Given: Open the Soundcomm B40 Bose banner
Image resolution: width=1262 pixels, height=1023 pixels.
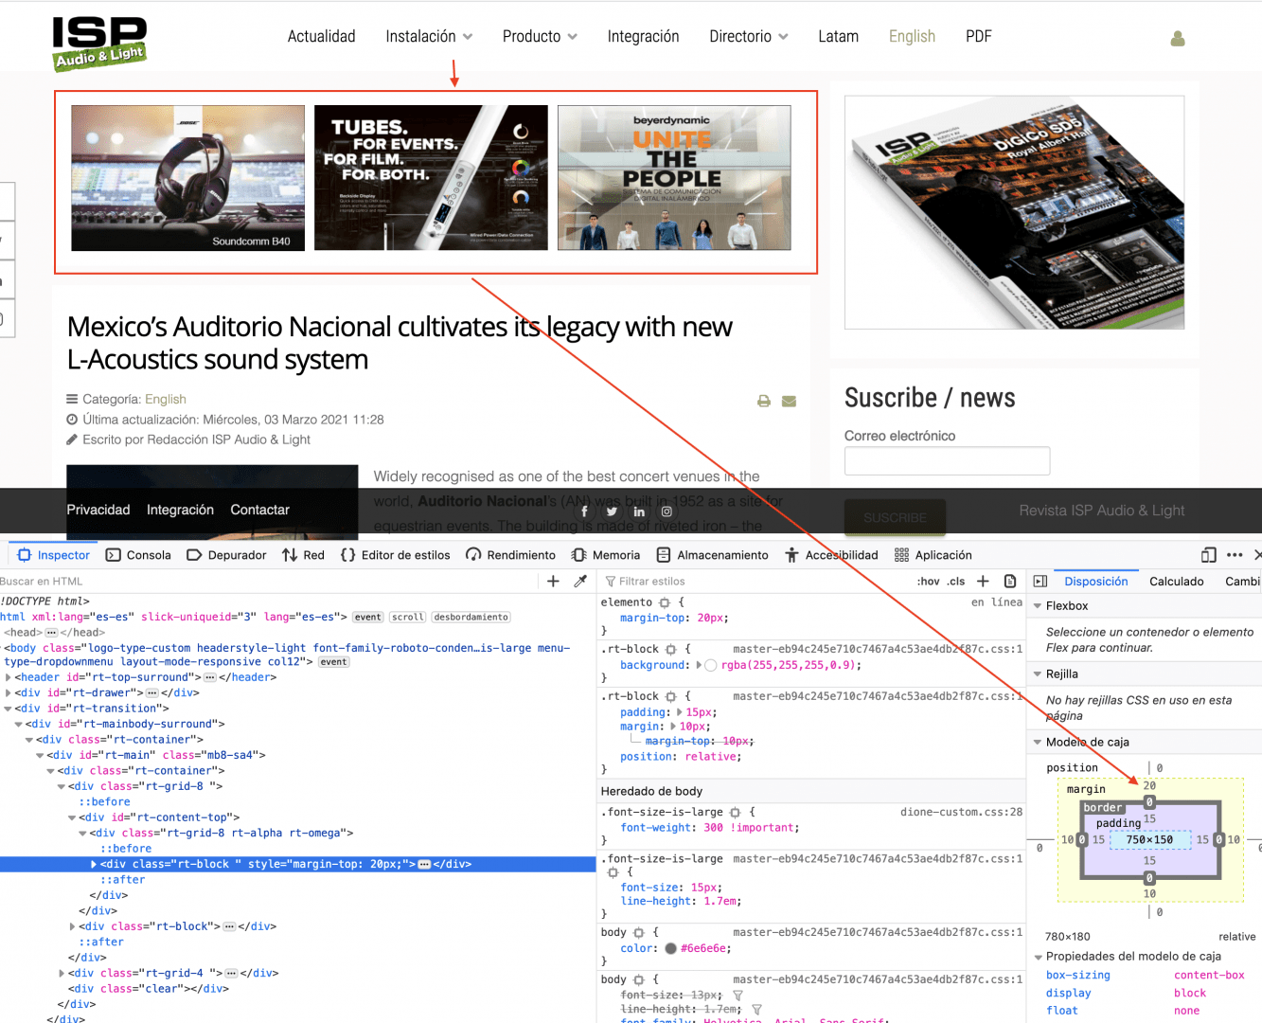Looking at the screenshot, I should (x=188, y=178).
